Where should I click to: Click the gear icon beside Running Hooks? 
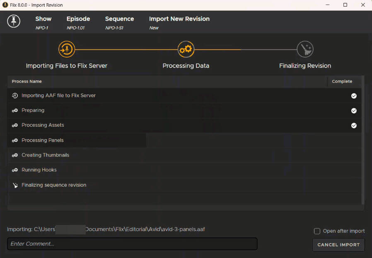[15, 170]
